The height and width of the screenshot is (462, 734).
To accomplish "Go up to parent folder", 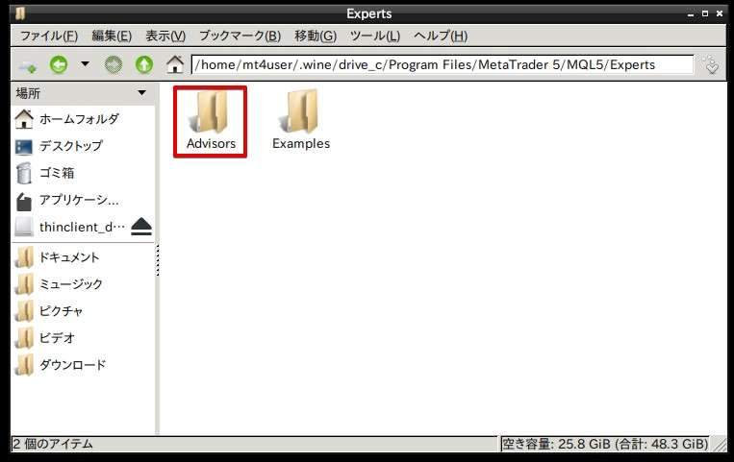I will tap(144, 64).
